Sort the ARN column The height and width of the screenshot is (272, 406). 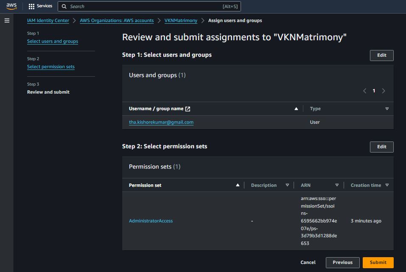(337, 185)
